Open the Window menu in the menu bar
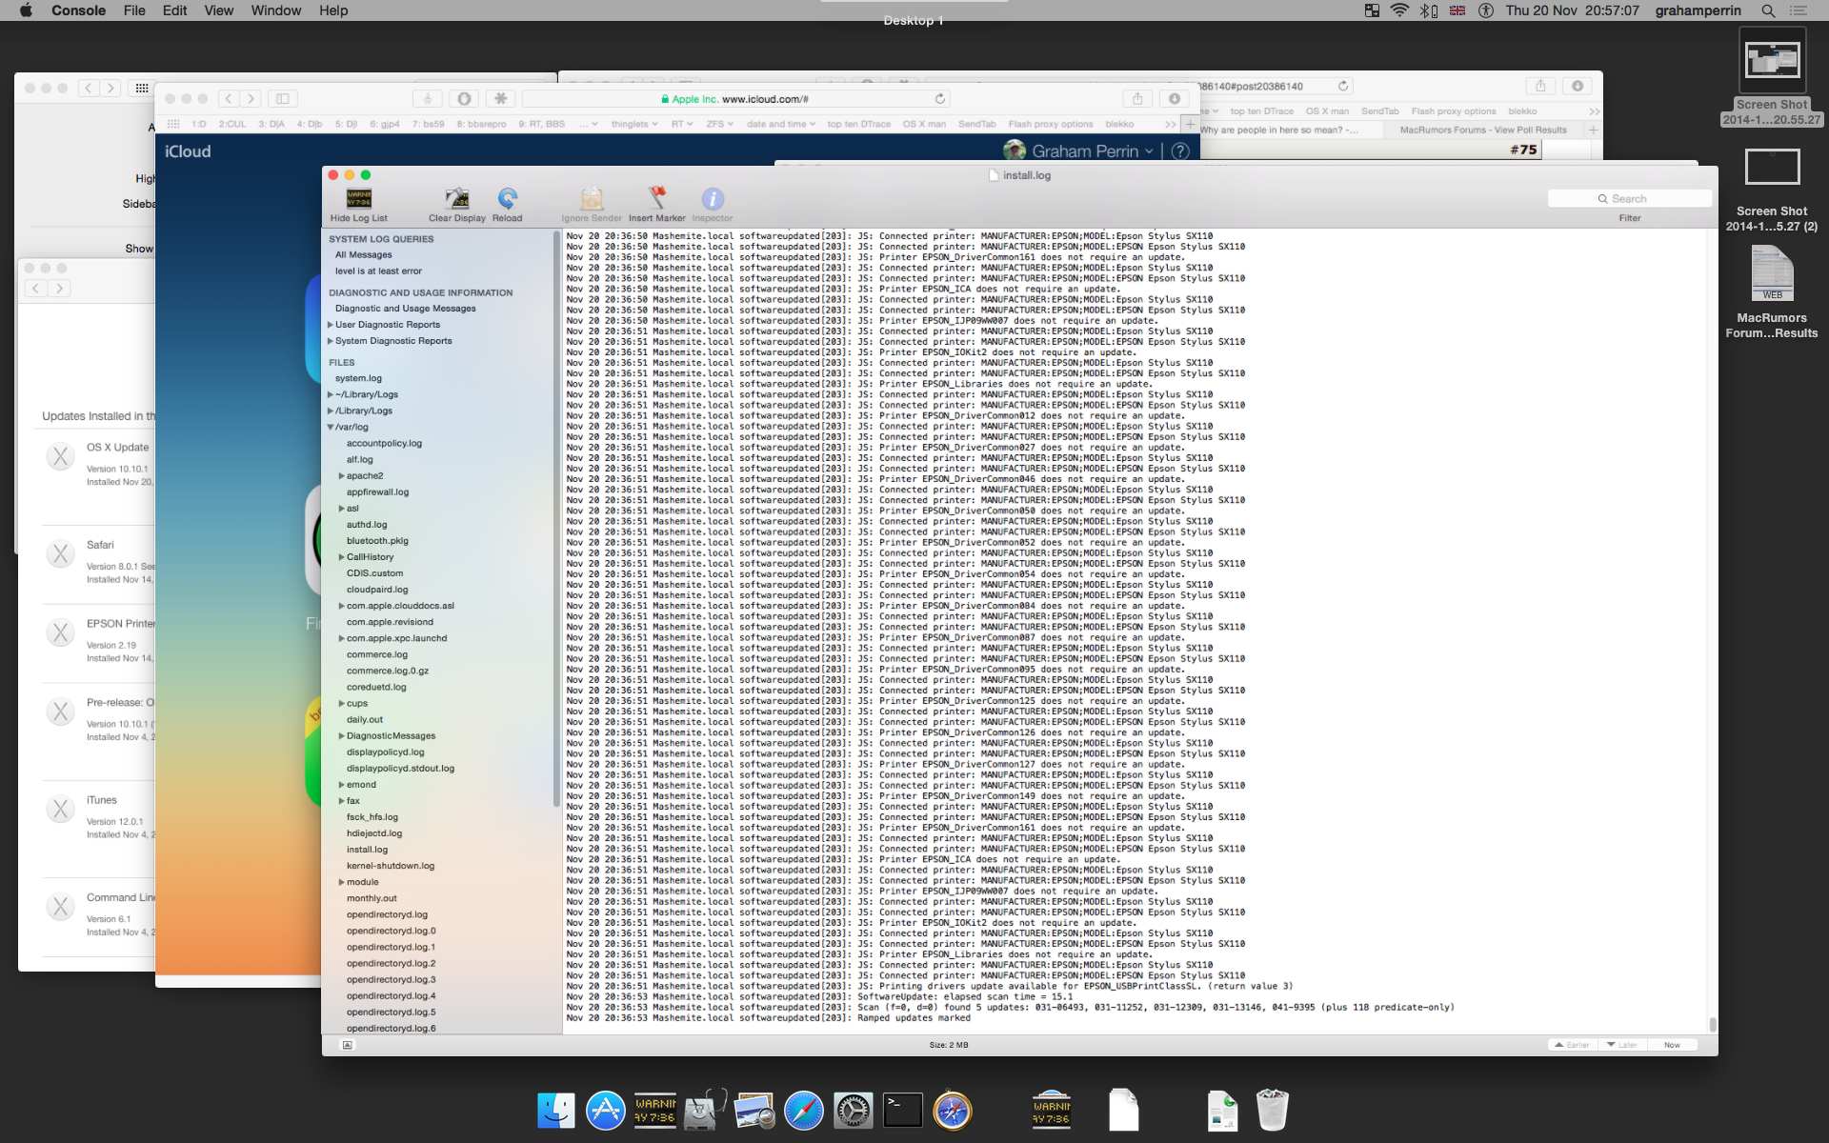 tap(275, 10)
